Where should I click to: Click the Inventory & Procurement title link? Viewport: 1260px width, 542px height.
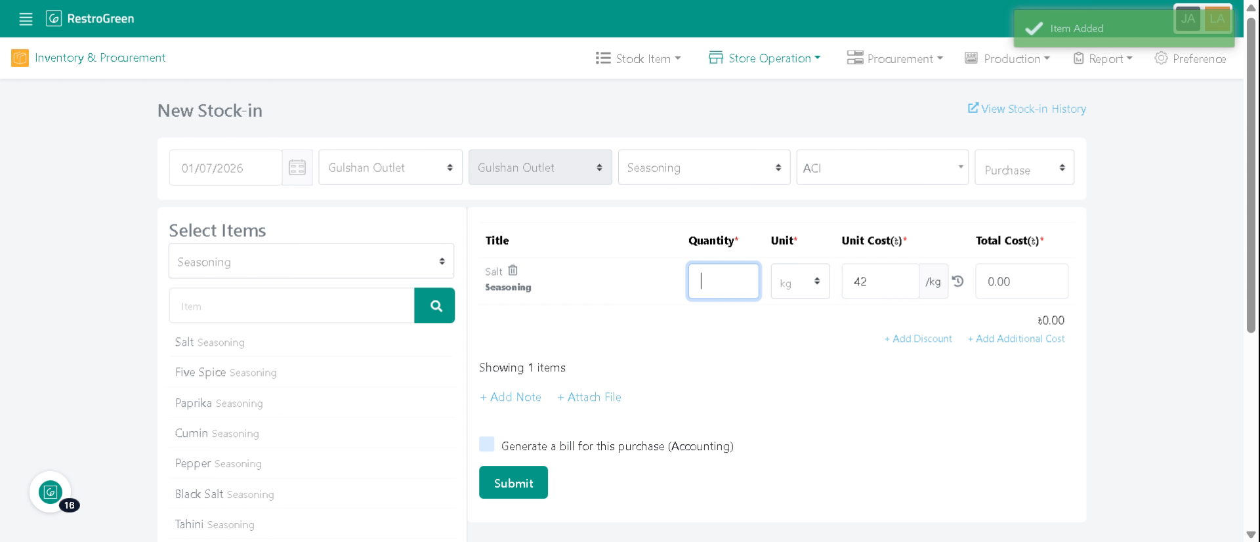coord(100,58)
